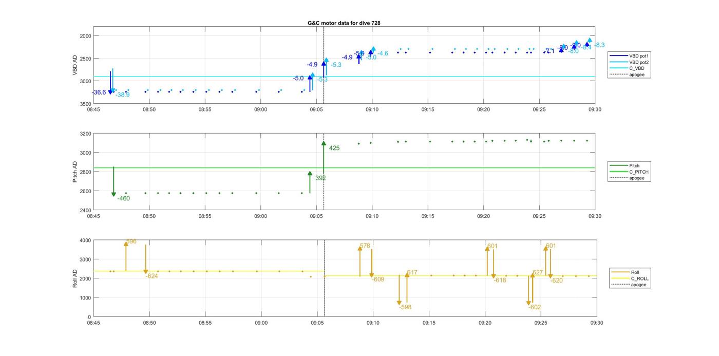Click the '-598' roll data label
The width and height of the screenshot is (719, 356).
coord(405,307)
